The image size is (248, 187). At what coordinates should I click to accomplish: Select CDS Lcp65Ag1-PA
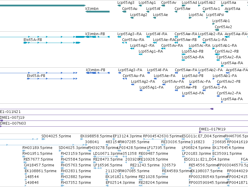pyautogui.click(x=151, y=87)
